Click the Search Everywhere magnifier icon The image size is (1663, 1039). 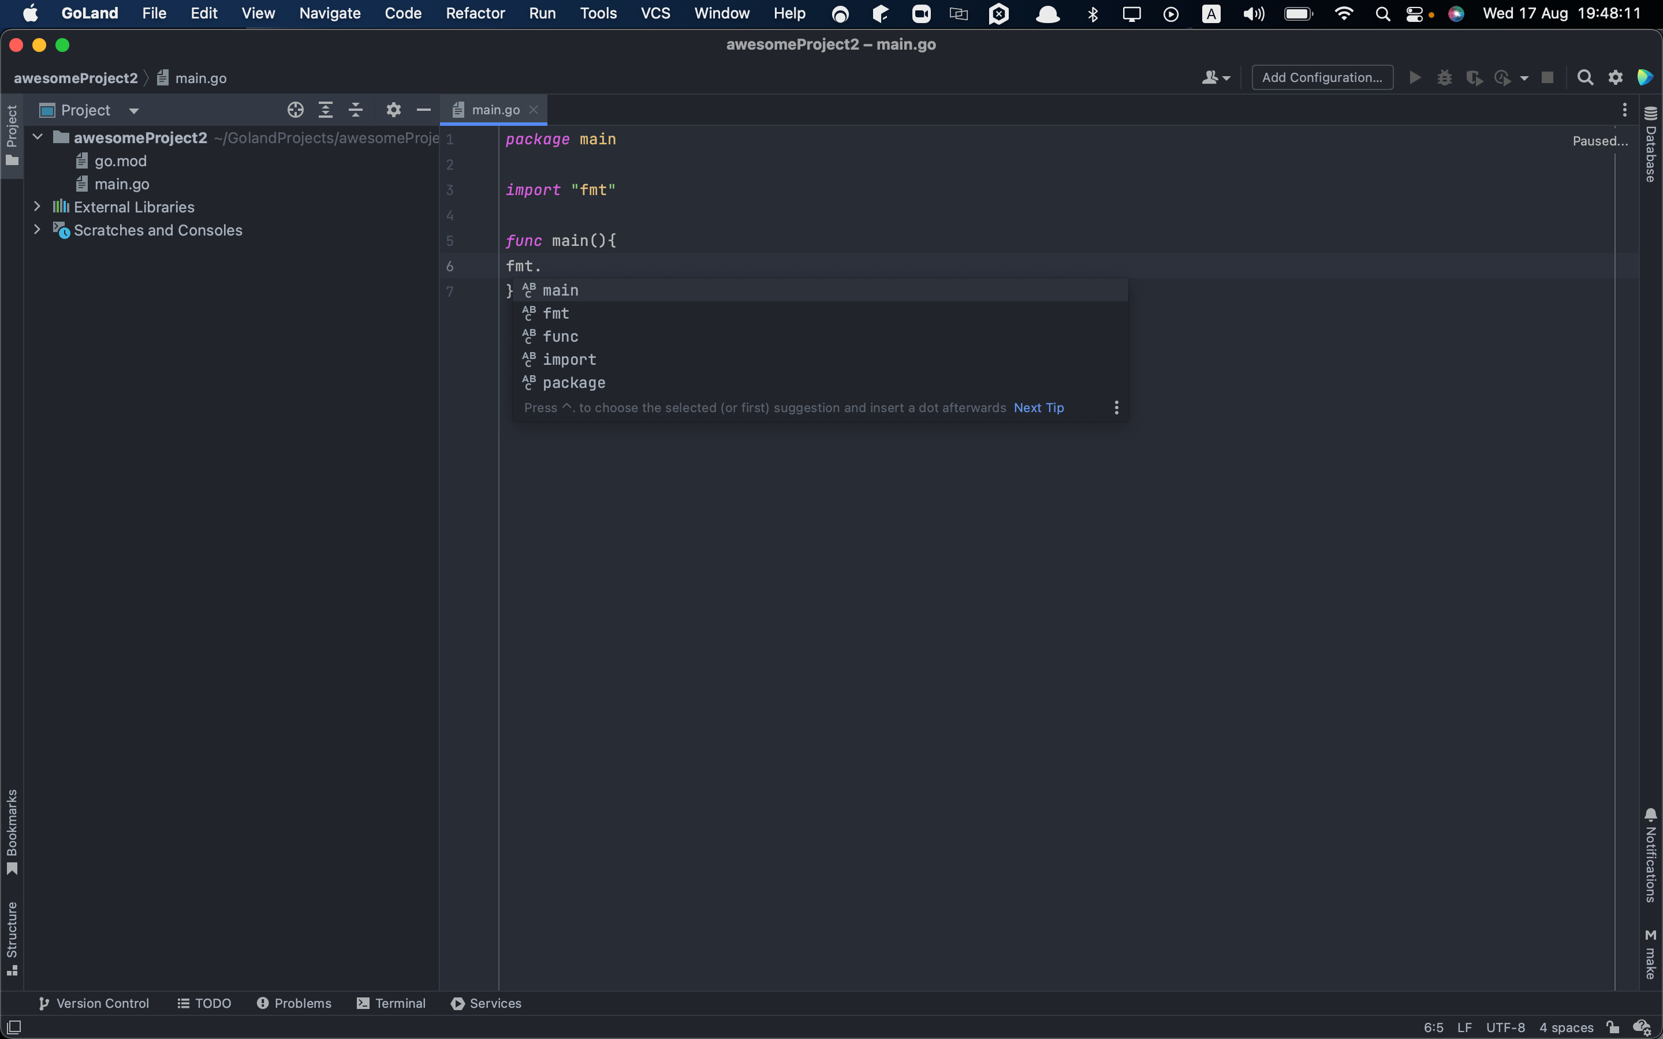1584,78
